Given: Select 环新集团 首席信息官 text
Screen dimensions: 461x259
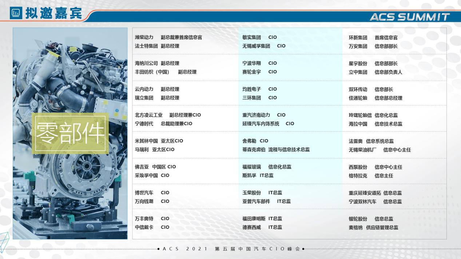Looking at the screenshot, I should 373,38.
